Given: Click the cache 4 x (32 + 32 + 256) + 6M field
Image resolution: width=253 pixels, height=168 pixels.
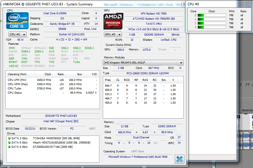Looking at the screenshot, I should point(72,39).
